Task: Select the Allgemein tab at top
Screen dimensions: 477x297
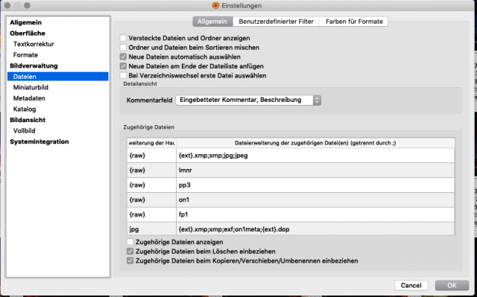Action: point(212,22)
